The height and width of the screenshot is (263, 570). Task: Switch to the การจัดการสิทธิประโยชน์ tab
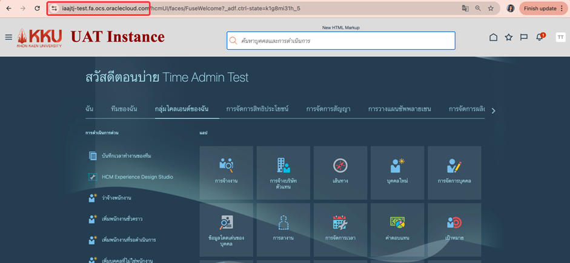click(x=257, y=109)
